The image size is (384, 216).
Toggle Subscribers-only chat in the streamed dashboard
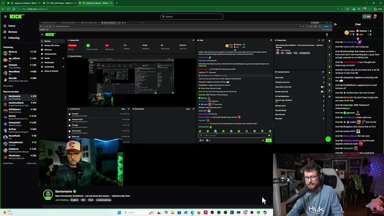[322, 87]
